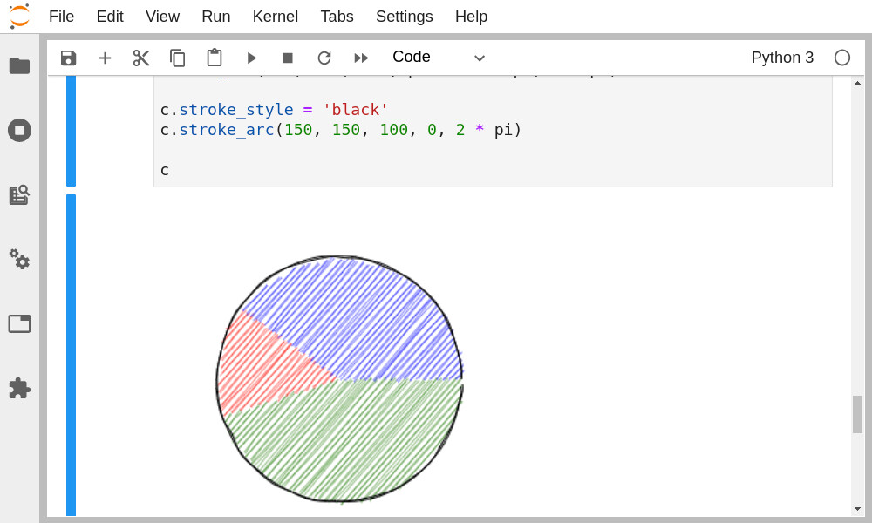Click the Python 3 kernel name
The height and width of the screenshot is (523, 872).
pyautogui.click(x=782, y=58)
